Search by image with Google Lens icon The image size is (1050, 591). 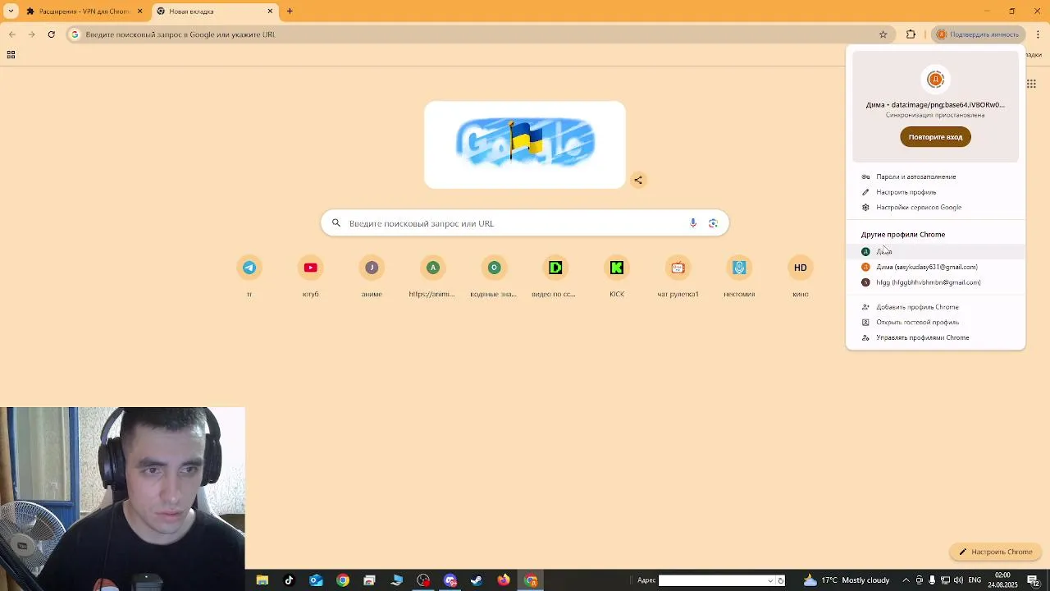713,223
